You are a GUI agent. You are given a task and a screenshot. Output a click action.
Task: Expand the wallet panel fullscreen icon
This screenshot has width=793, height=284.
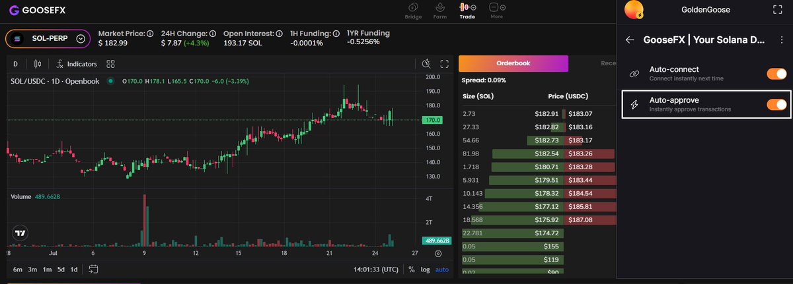(778, 10)
